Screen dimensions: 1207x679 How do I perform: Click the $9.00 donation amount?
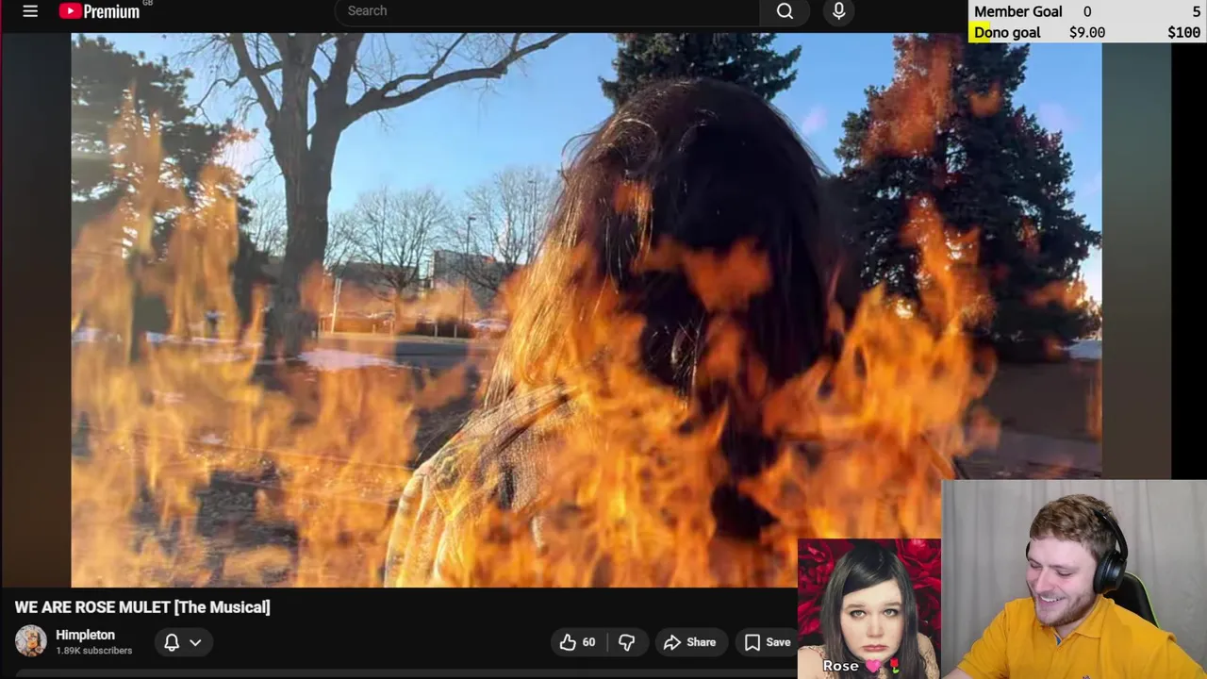[1087, 32]
